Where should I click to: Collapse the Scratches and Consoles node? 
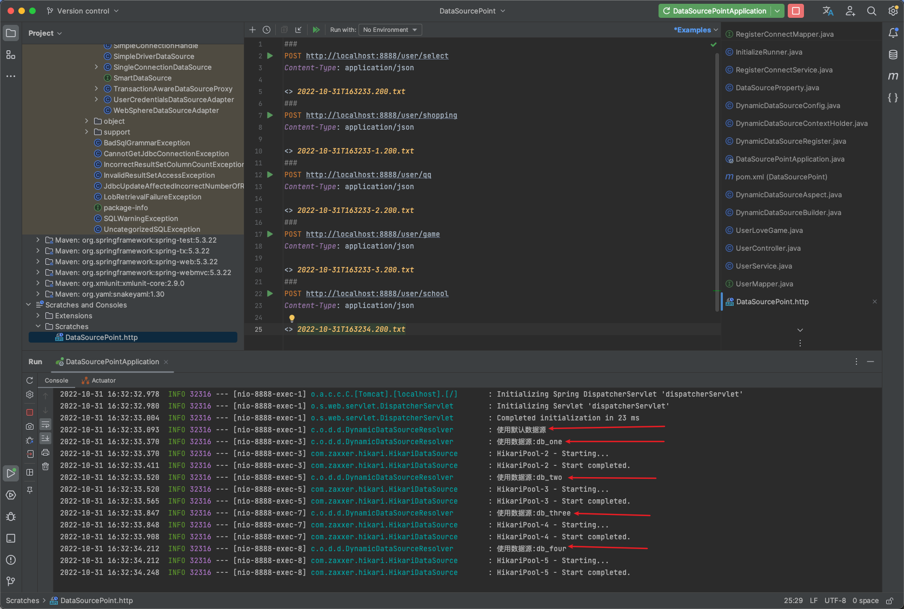click(x=29, y=305)
